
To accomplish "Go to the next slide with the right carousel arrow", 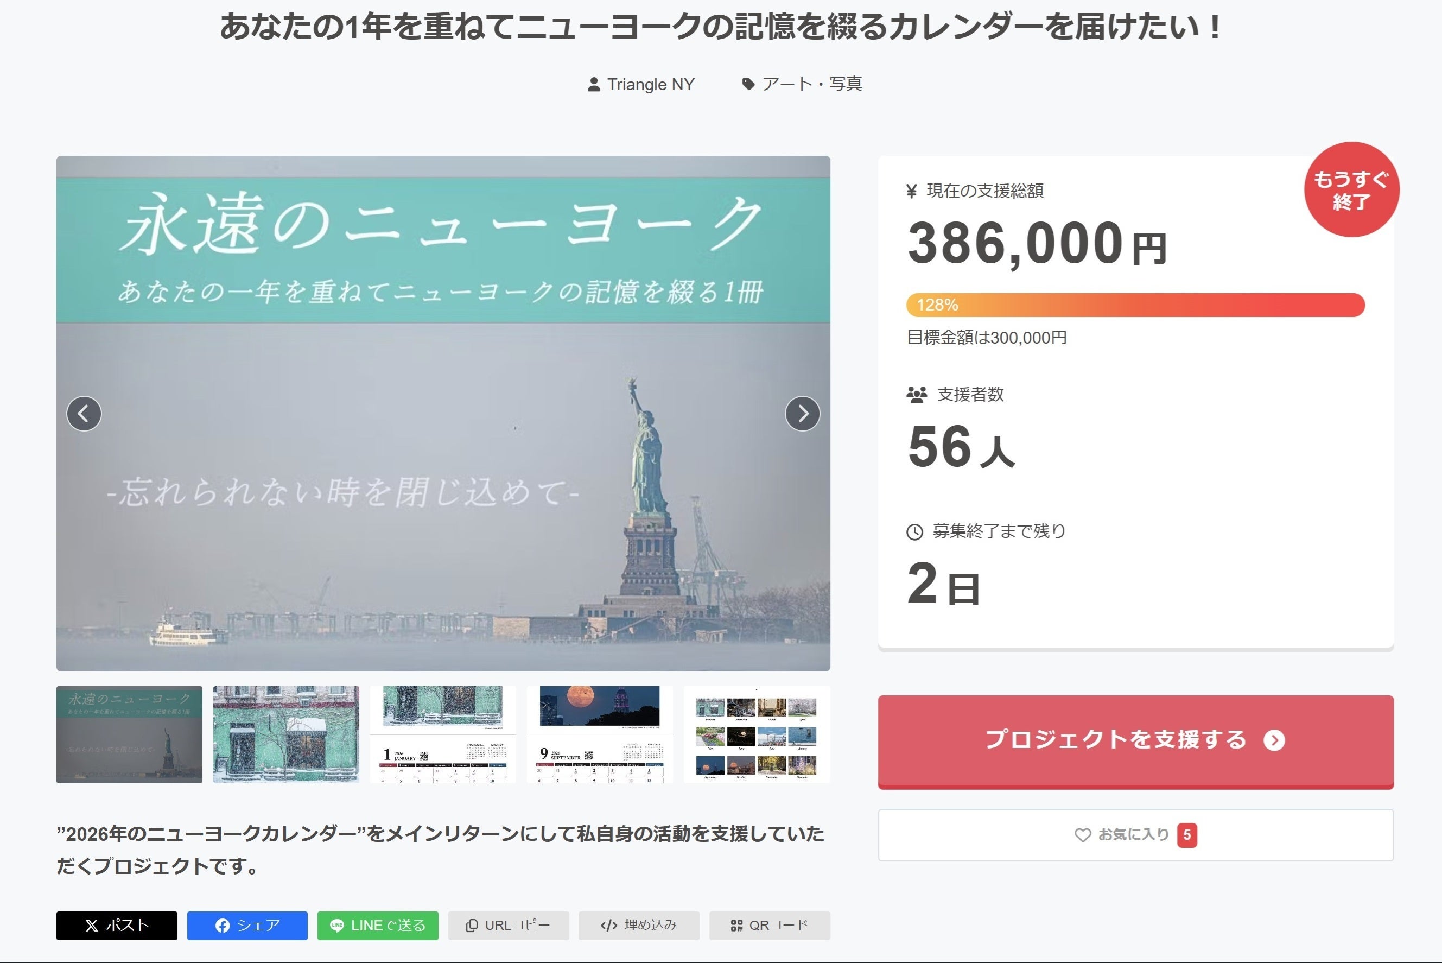I will point(802,413).
